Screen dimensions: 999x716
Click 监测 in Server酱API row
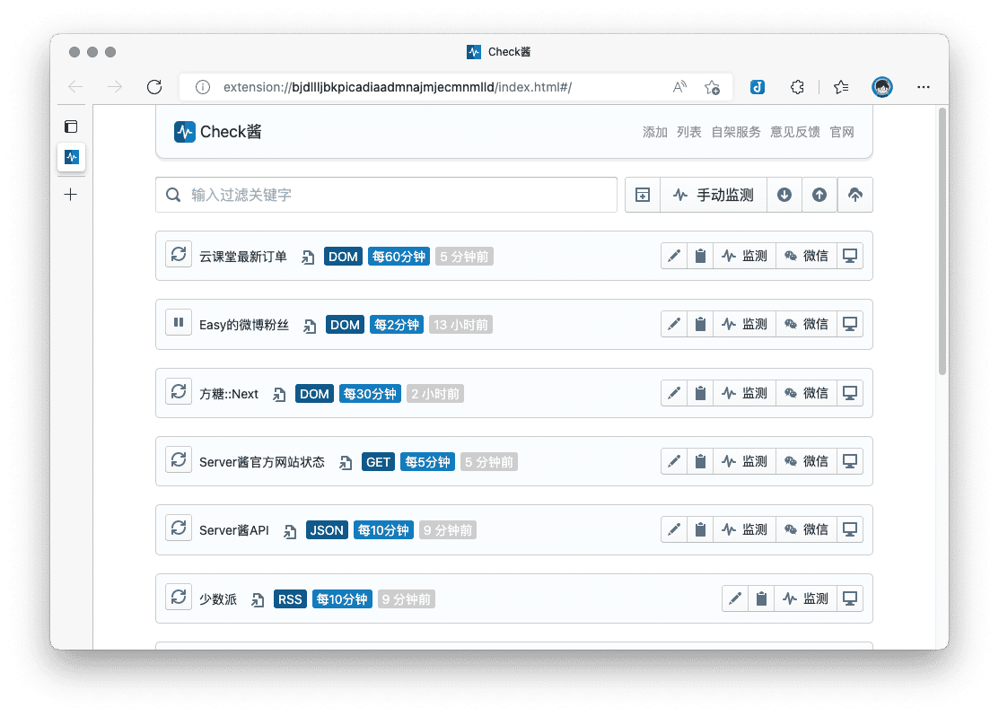744,529
